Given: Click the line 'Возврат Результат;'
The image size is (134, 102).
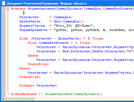Looking at the screenshot, I should click(x=38, y=85).
